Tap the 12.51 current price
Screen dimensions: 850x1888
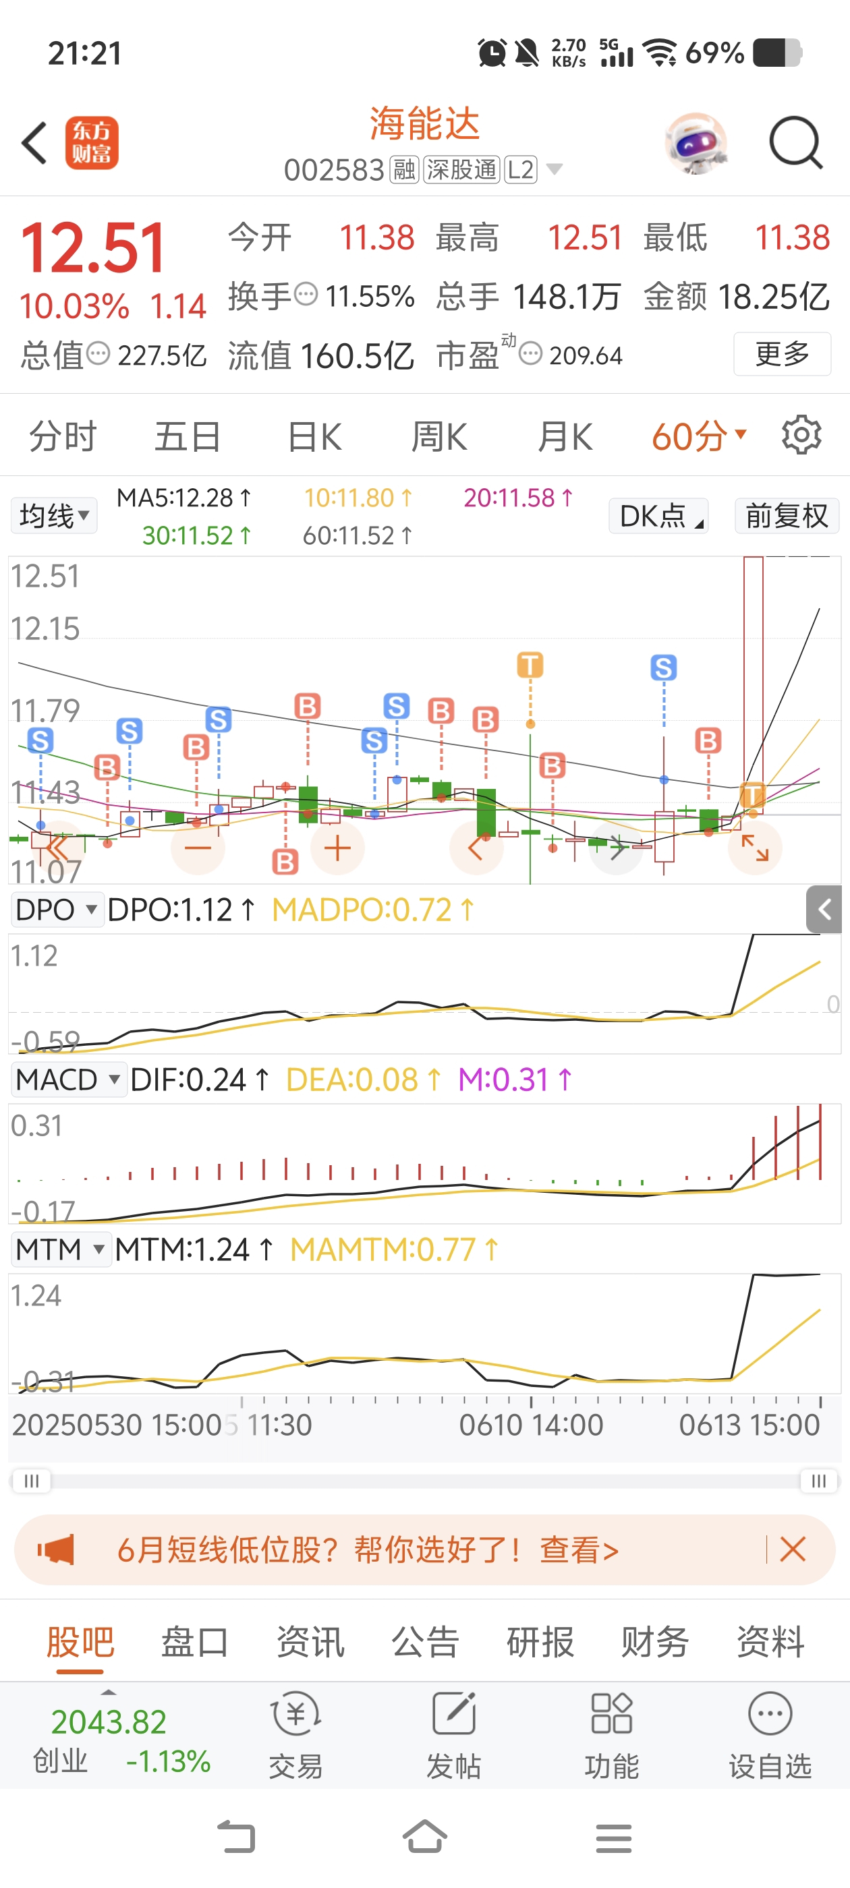tap(93, 248)
